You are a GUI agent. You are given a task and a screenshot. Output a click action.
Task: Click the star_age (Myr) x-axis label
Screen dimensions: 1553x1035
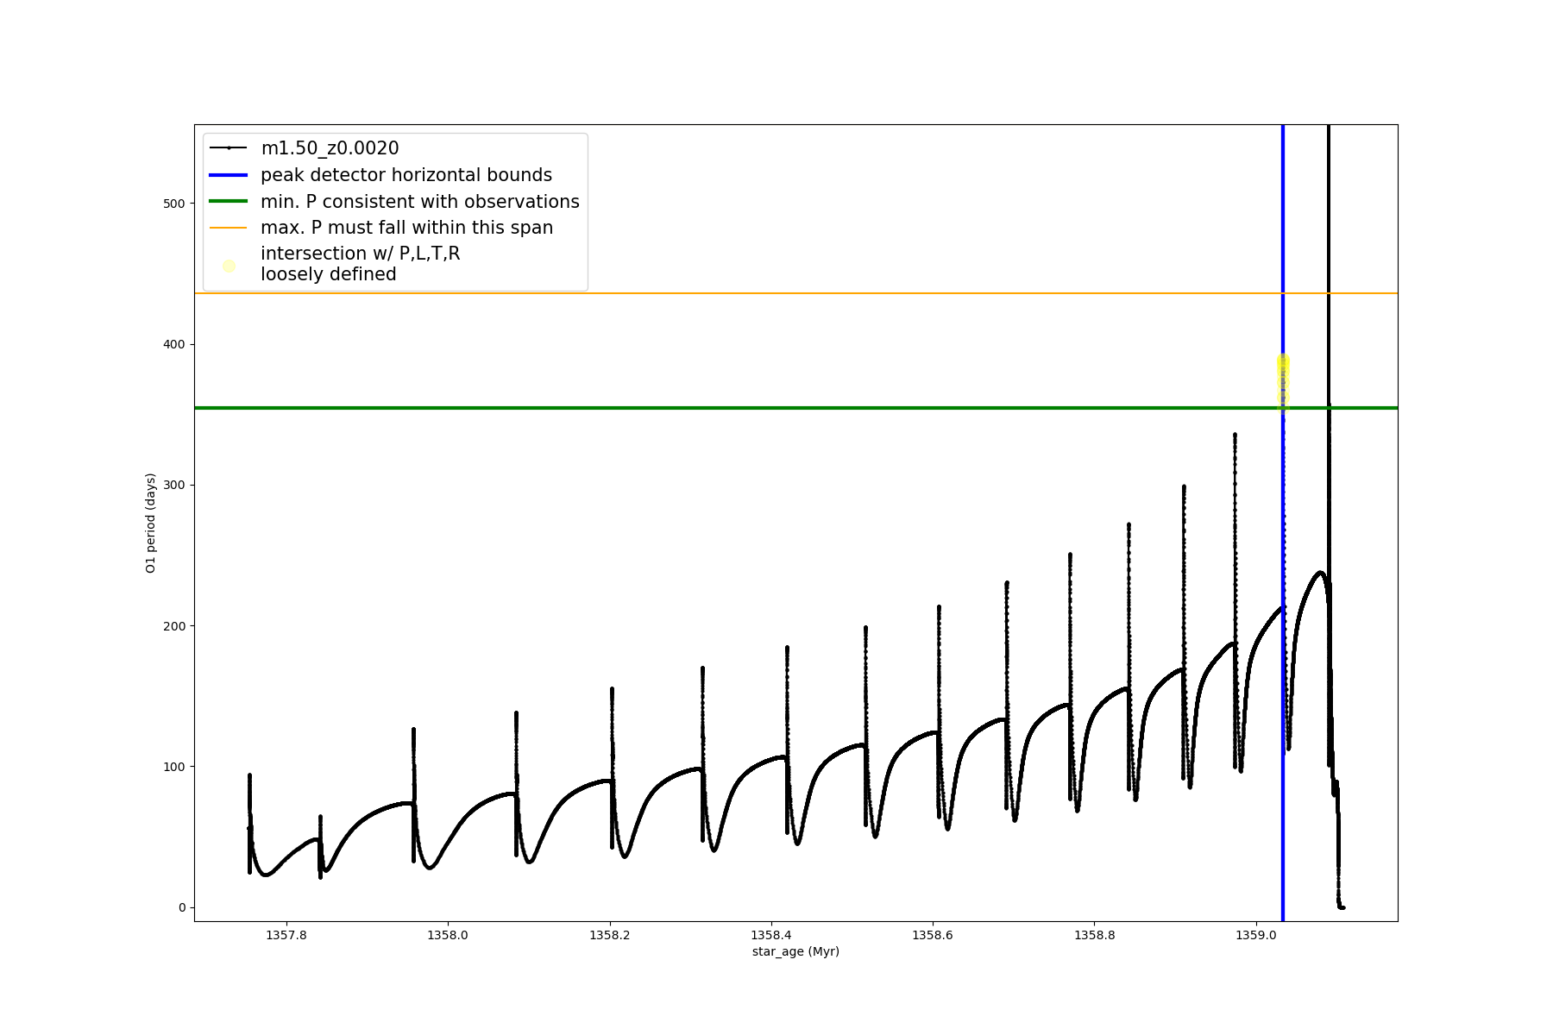click(x=795, y=951)
